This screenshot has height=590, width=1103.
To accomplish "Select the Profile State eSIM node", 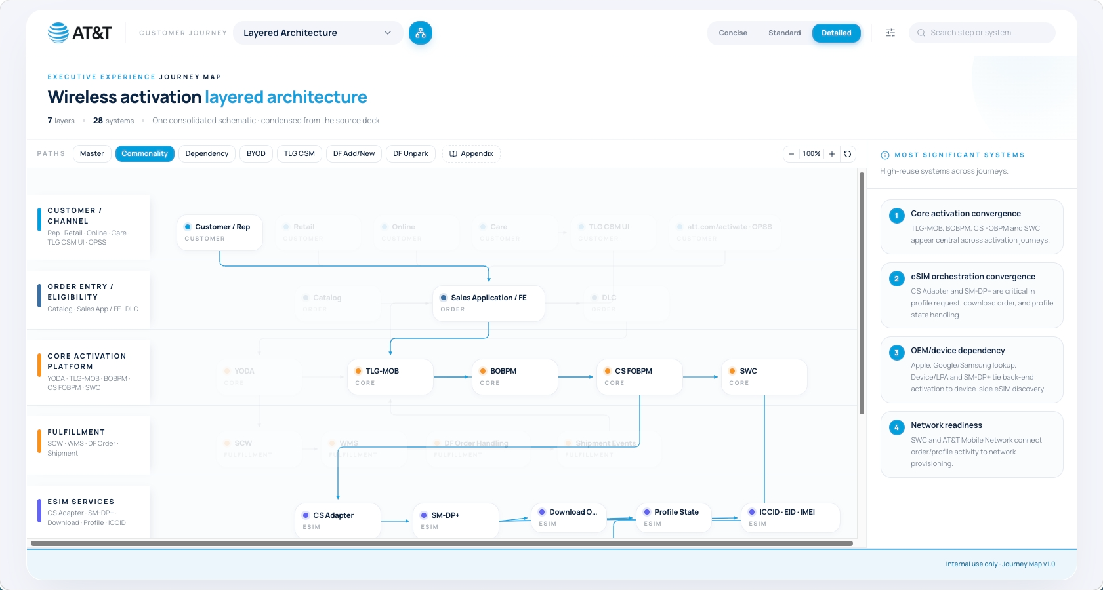I will coord(674,517).
